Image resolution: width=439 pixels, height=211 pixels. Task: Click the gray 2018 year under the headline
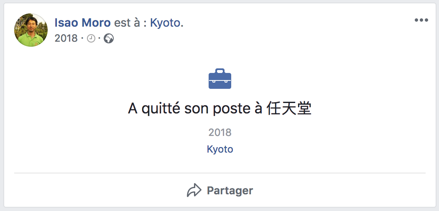coord(220,133)
